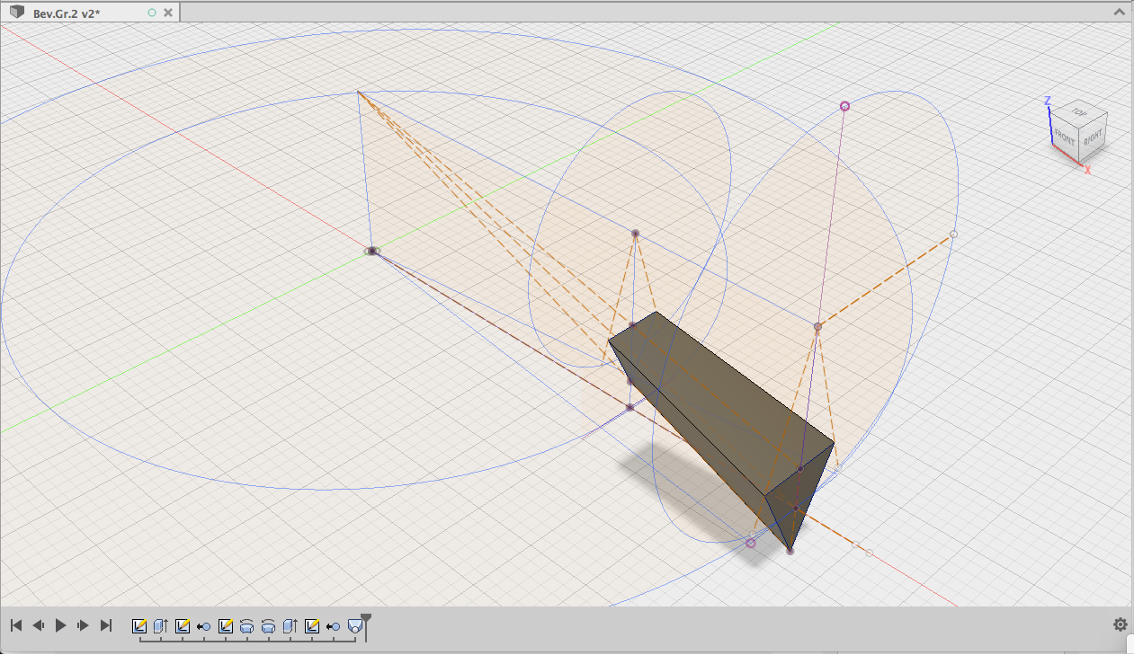The image size is (1134, 655).
Task: Select the magenta sketch point at the top
Action: click(x=844, y=106)
